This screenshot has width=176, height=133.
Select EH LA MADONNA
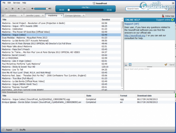point(61,58)
